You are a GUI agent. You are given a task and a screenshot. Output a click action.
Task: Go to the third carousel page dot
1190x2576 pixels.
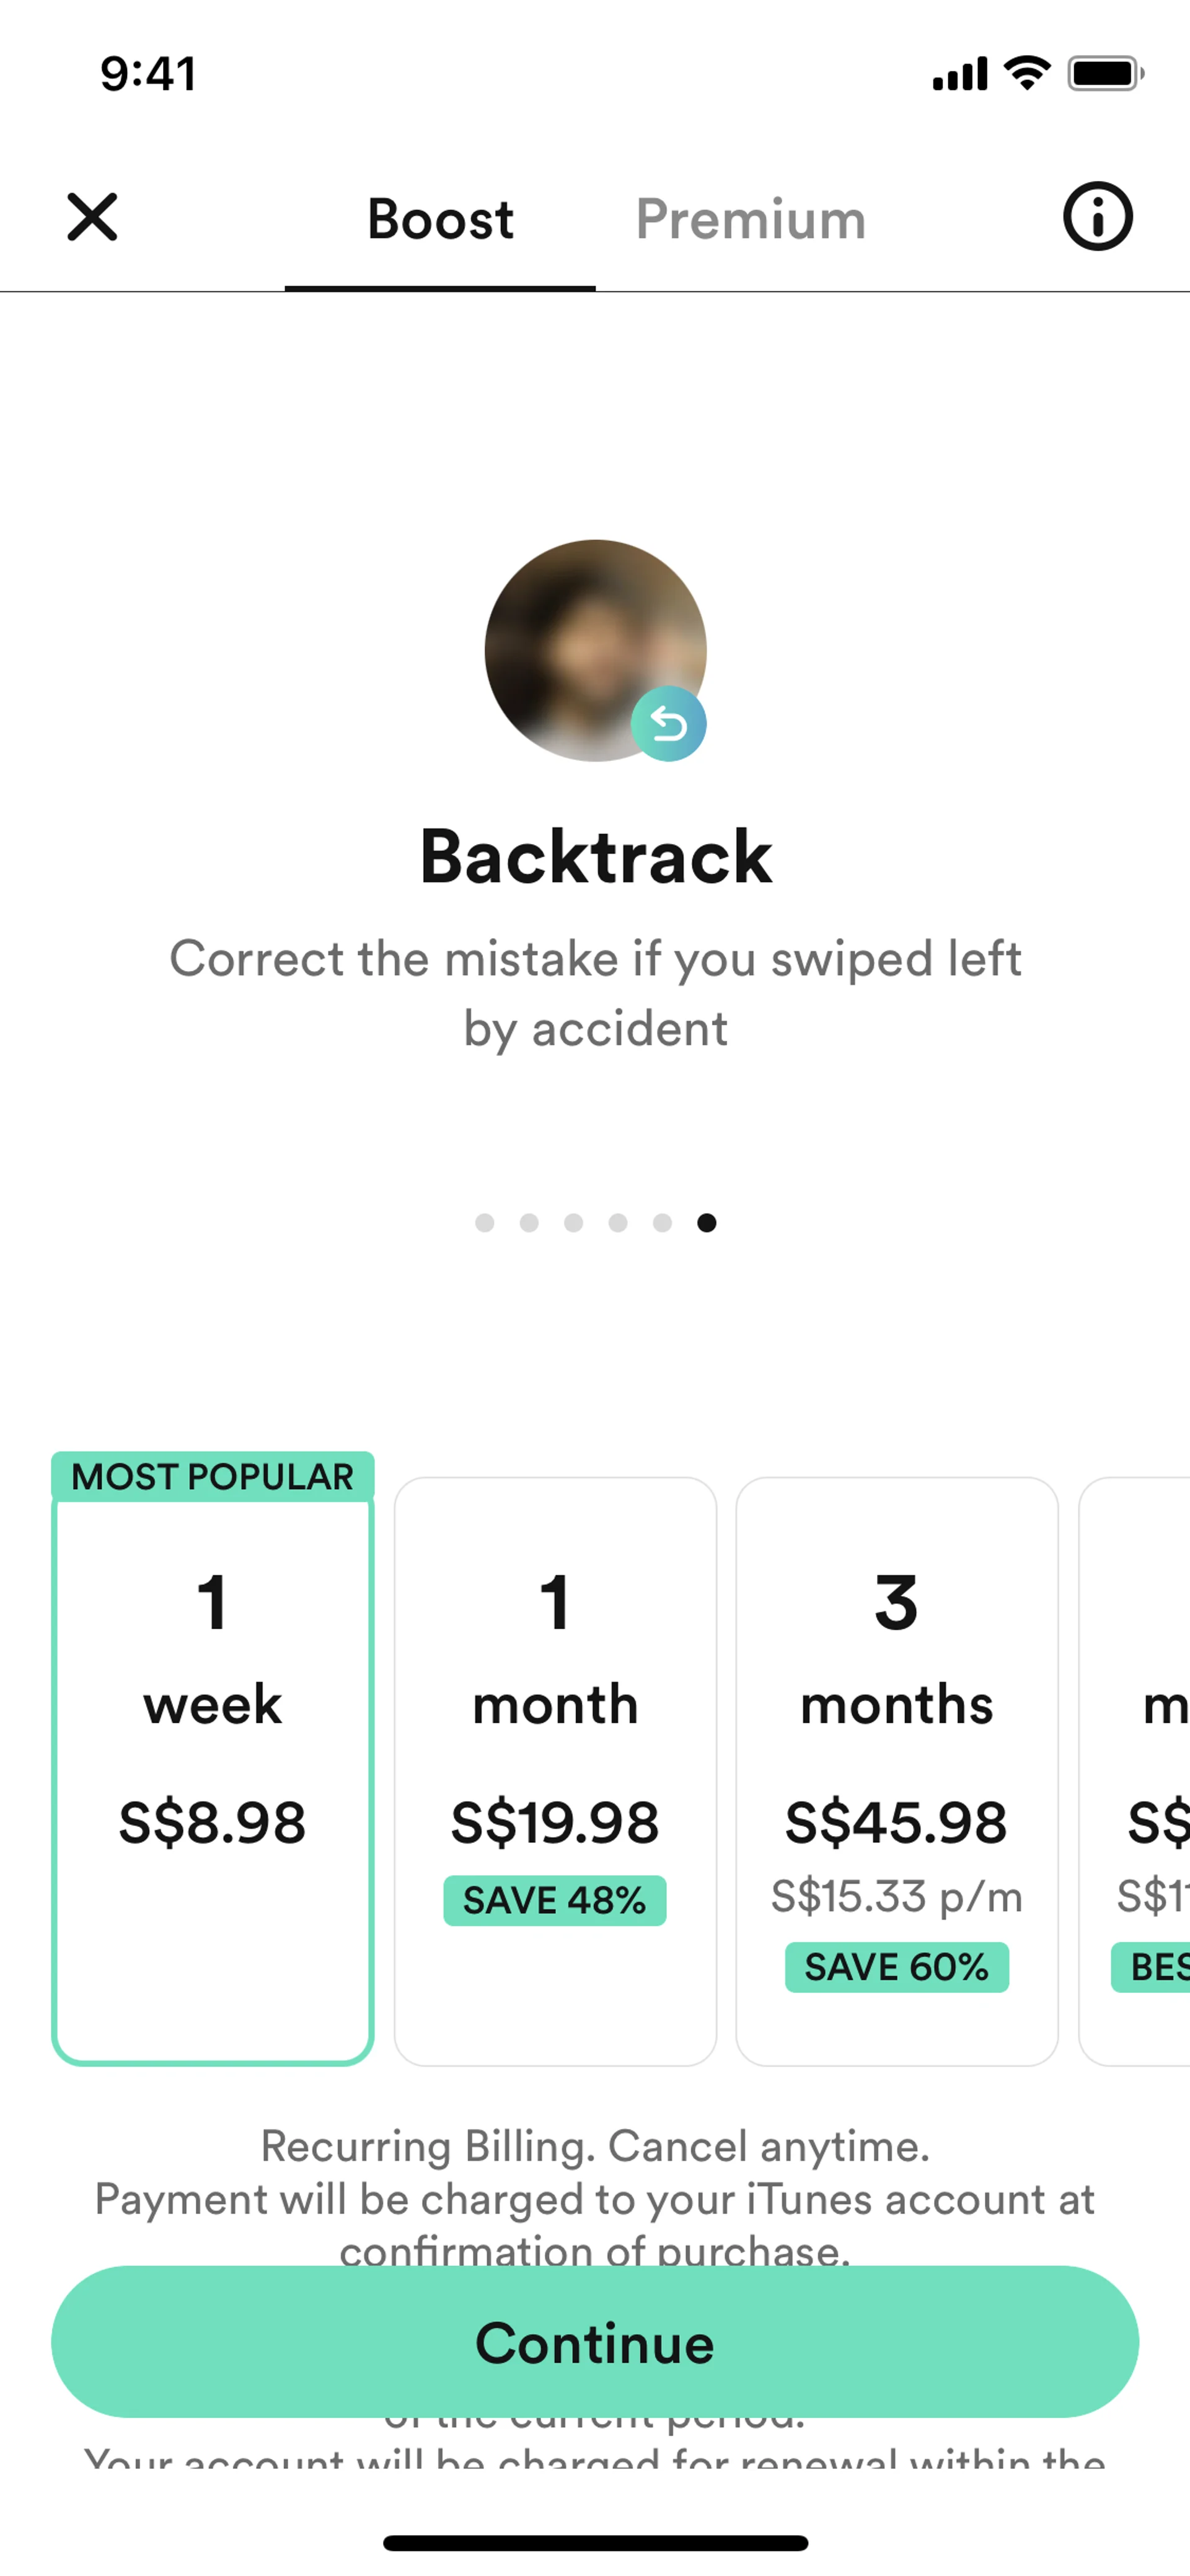(574, 1222)
